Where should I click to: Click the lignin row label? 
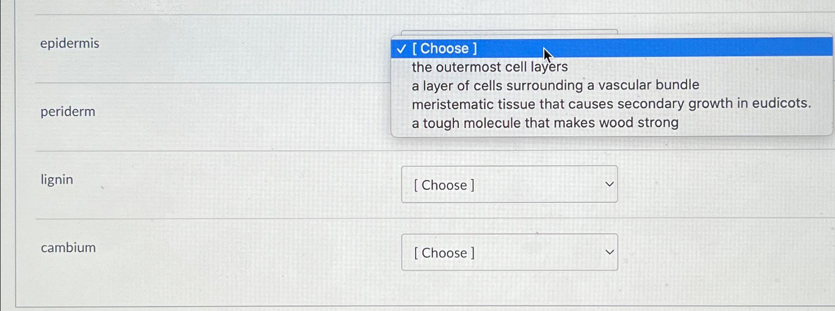click(57, 180)
